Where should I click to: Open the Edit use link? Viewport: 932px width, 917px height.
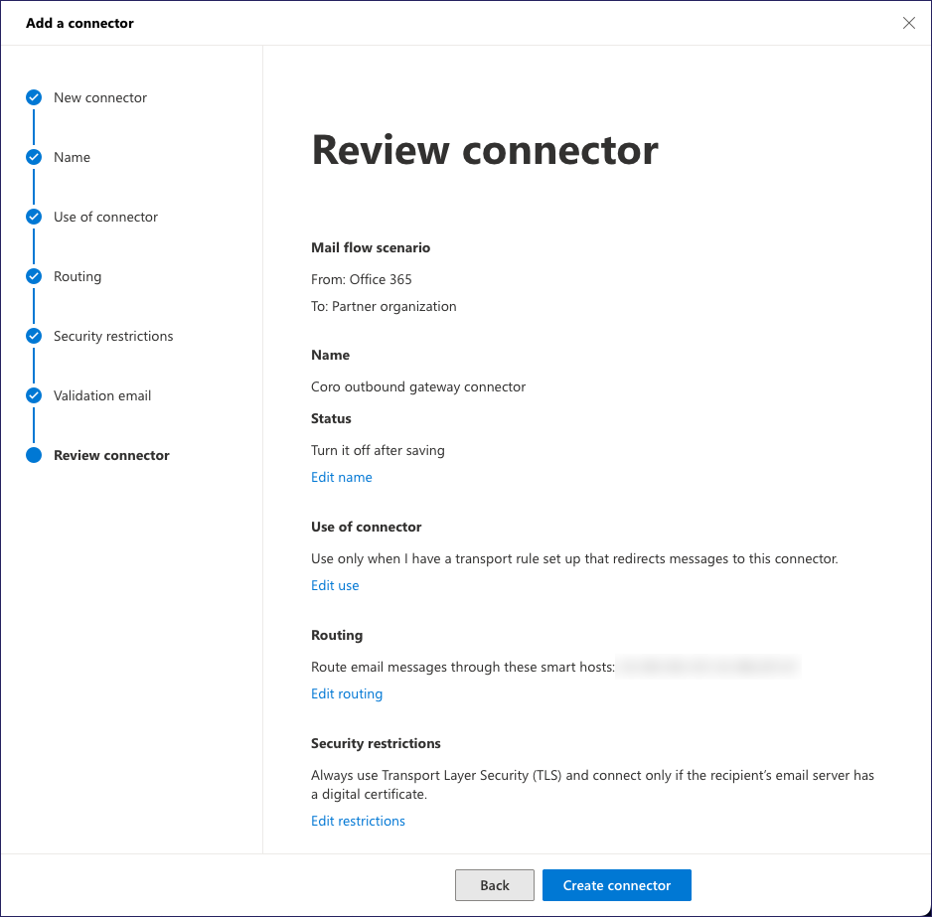tap(335, 585)
